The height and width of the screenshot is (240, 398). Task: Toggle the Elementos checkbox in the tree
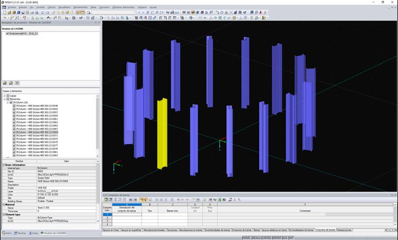click(x=8, y=99)
